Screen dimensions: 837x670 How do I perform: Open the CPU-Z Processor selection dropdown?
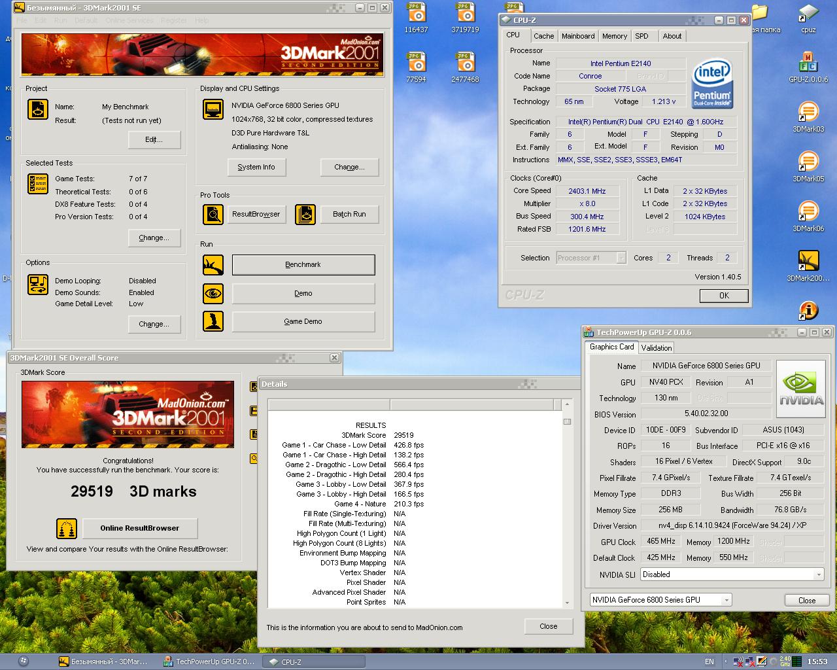(591, 258)
